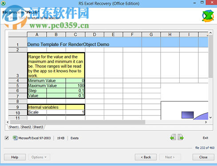Click the Back button
Image resolution: width=217 pixels, height=166 pixels.
(146, 157)
